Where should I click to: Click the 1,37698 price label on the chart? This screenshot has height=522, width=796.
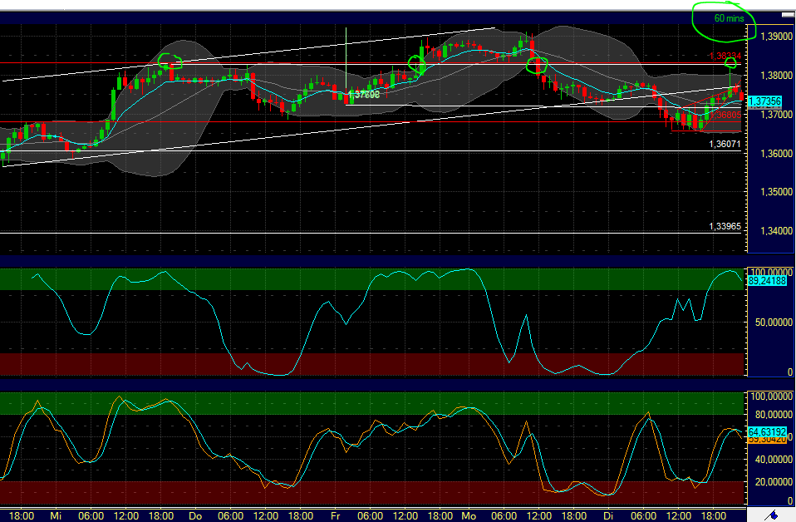[x=365, y=95]
